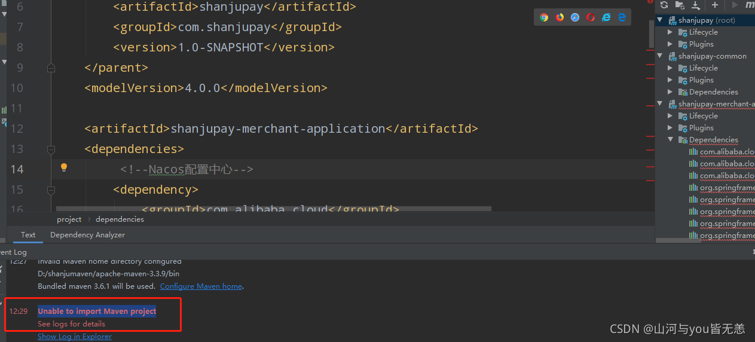Click com.shanjupay groupId text on line 7
755x342 pixels.
coord(224,27)
